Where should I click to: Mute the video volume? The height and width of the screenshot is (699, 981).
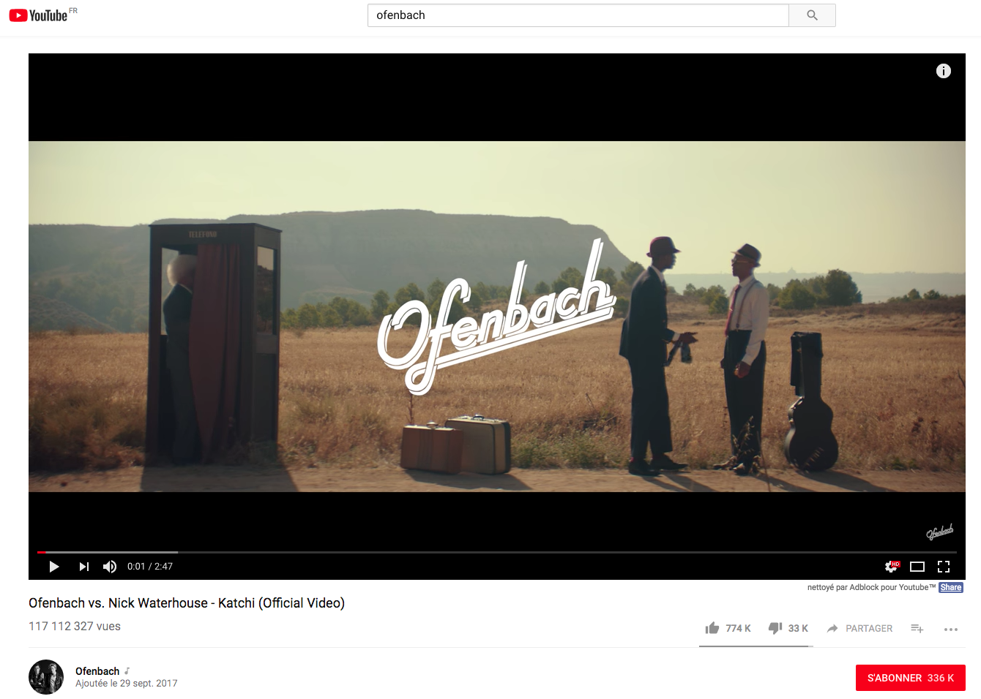[110, 567]
